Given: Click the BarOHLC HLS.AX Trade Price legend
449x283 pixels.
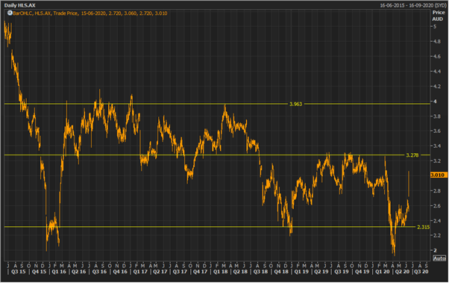Looking at the screenshot, I should (90, 13).
